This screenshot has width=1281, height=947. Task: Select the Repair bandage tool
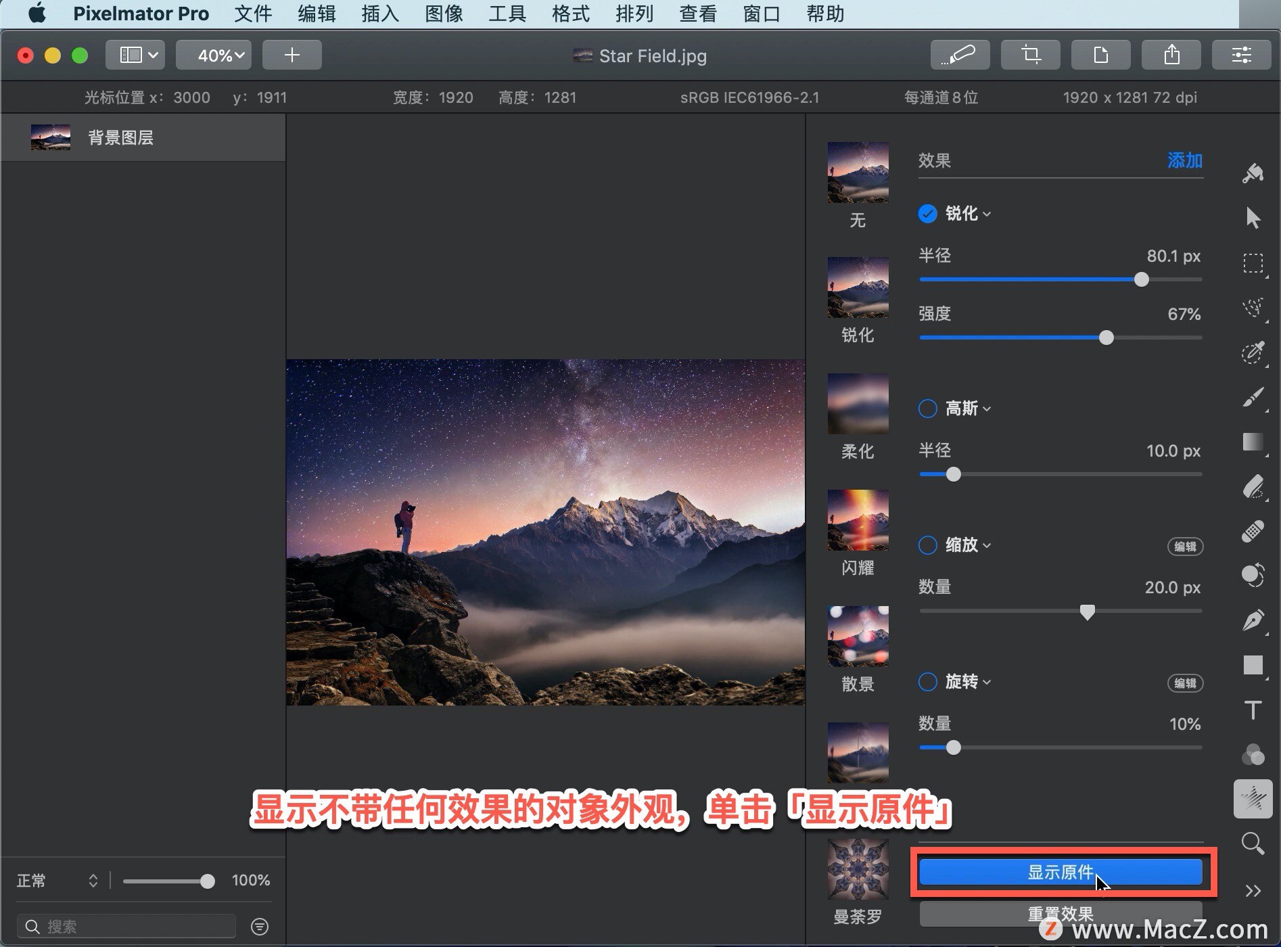[x=1253, y=531]
